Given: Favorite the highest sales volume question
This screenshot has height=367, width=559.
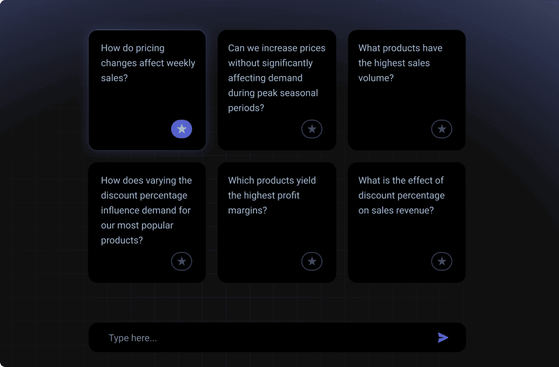Looking at the screenshot, I should pyautogui.click(x=442, y=129).
